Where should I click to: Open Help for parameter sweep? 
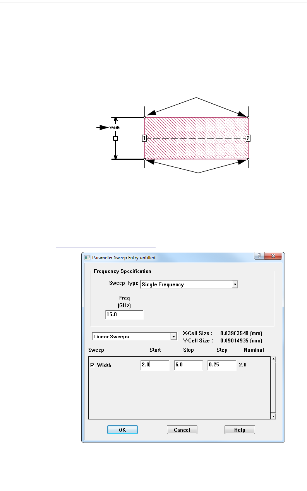coord(240,430)
